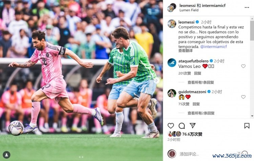Open ataquefutbolero profile avatar
254x161 pixels.
tap(172, 63)
